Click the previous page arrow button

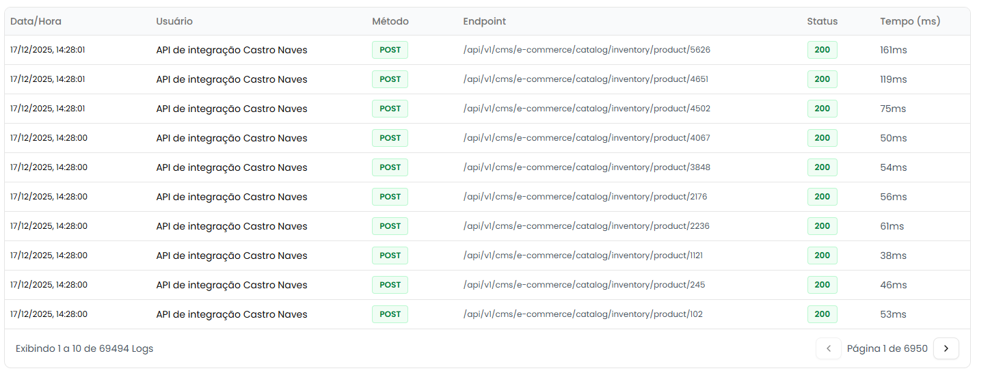(829, 348)
